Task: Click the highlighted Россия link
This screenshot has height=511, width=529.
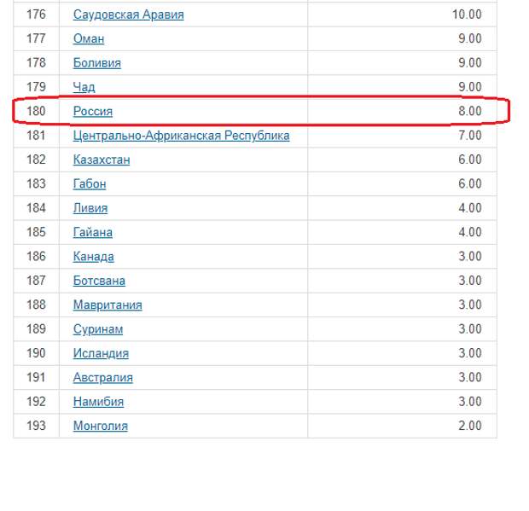Action: 93,111
